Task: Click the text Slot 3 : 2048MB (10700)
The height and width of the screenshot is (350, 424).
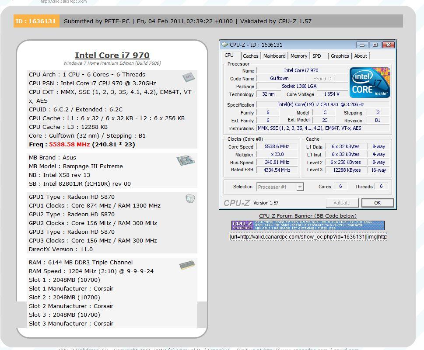Action: click(x=64, y=315)
